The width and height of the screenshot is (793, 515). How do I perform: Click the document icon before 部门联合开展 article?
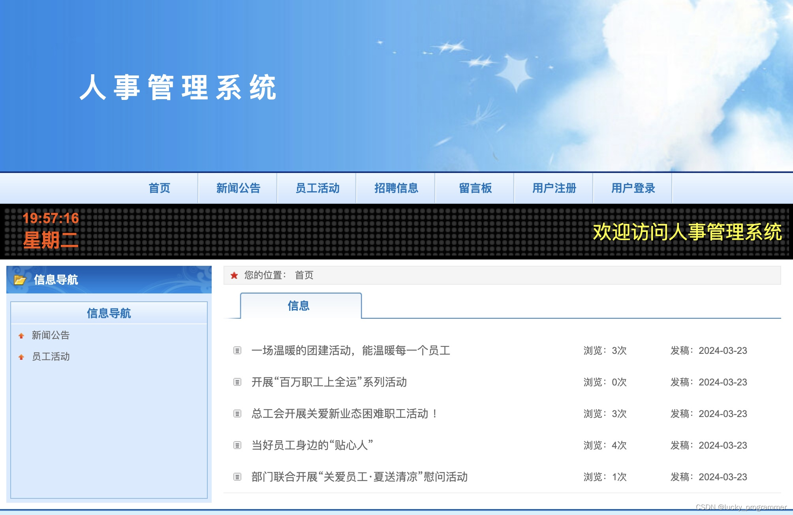point(237,477)
